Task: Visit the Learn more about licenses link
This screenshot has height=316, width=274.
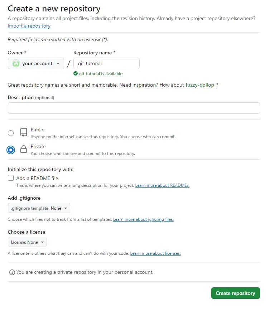Action: (155, 253)
